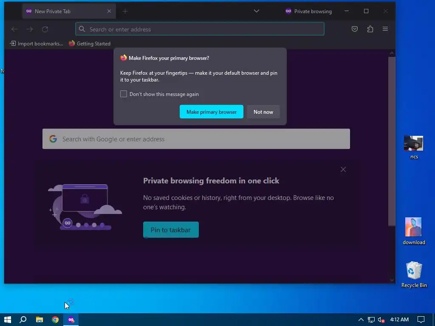Open the network status tray icon

371,320
